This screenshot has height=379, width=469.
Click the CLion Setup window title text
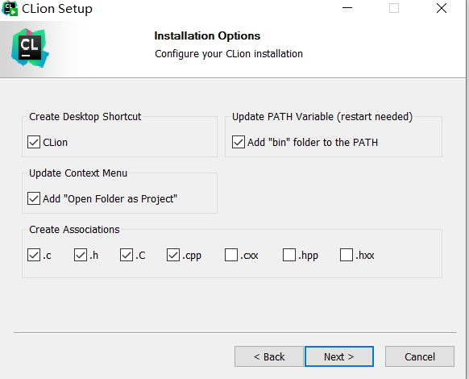pyautogui.click(x=57, y=9)
